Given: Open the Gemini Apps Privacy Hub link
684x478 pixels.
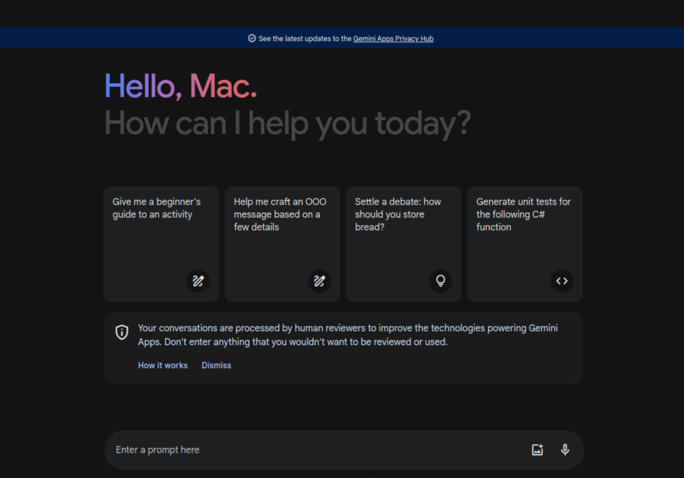Looking at the screenshot, I should click(393, 39).
